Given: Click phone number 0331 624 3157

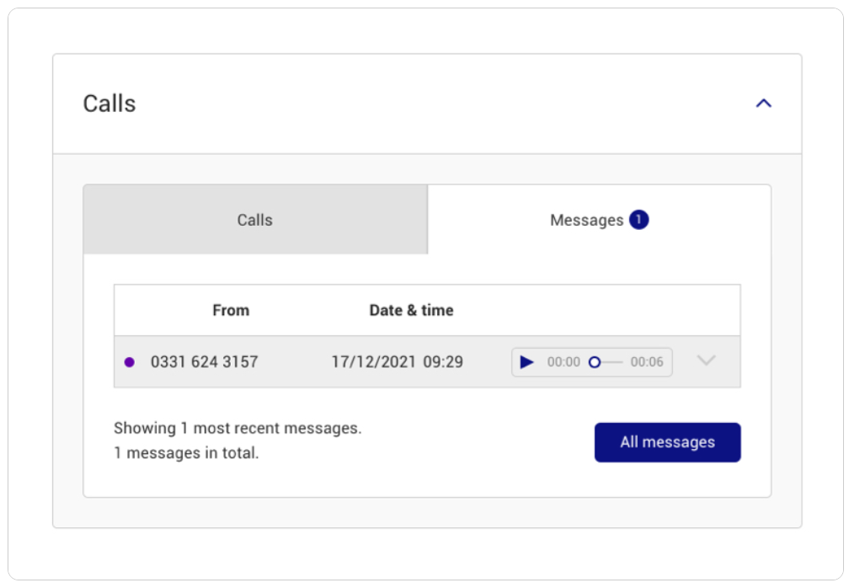Looking at the screenshot, I should [x=204, y=361].
